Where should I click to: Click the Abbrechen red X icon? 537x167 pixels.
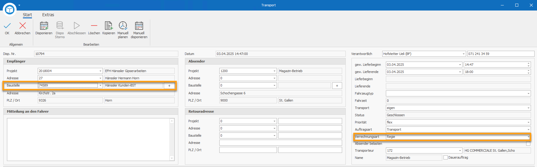point(23,26)
